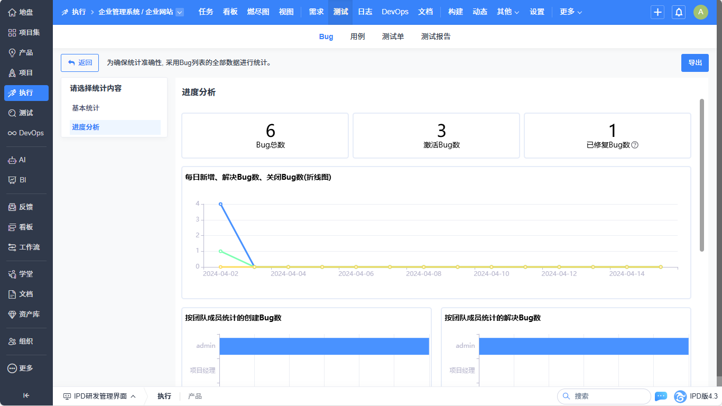Click the notification bell icon
722x406 pixels.
(x=679, y=12)
